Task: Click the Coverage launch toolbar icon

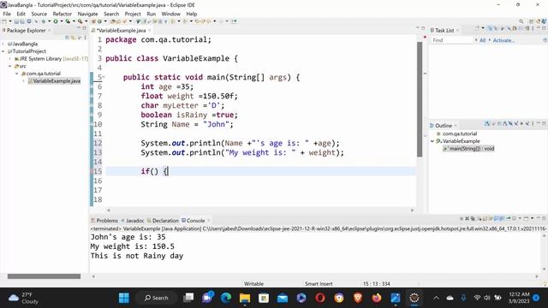Action: coord(68,21)
